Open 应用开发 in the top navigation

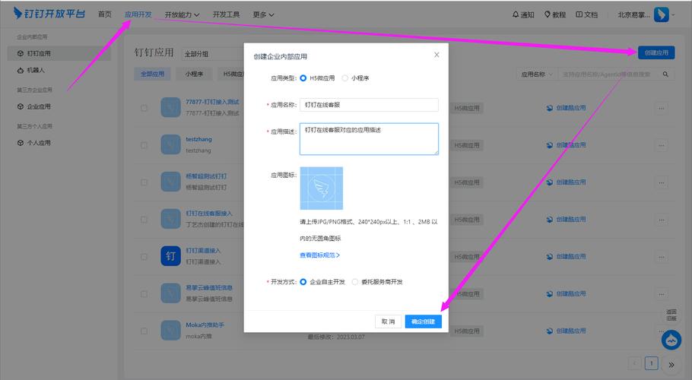(138, 14)
